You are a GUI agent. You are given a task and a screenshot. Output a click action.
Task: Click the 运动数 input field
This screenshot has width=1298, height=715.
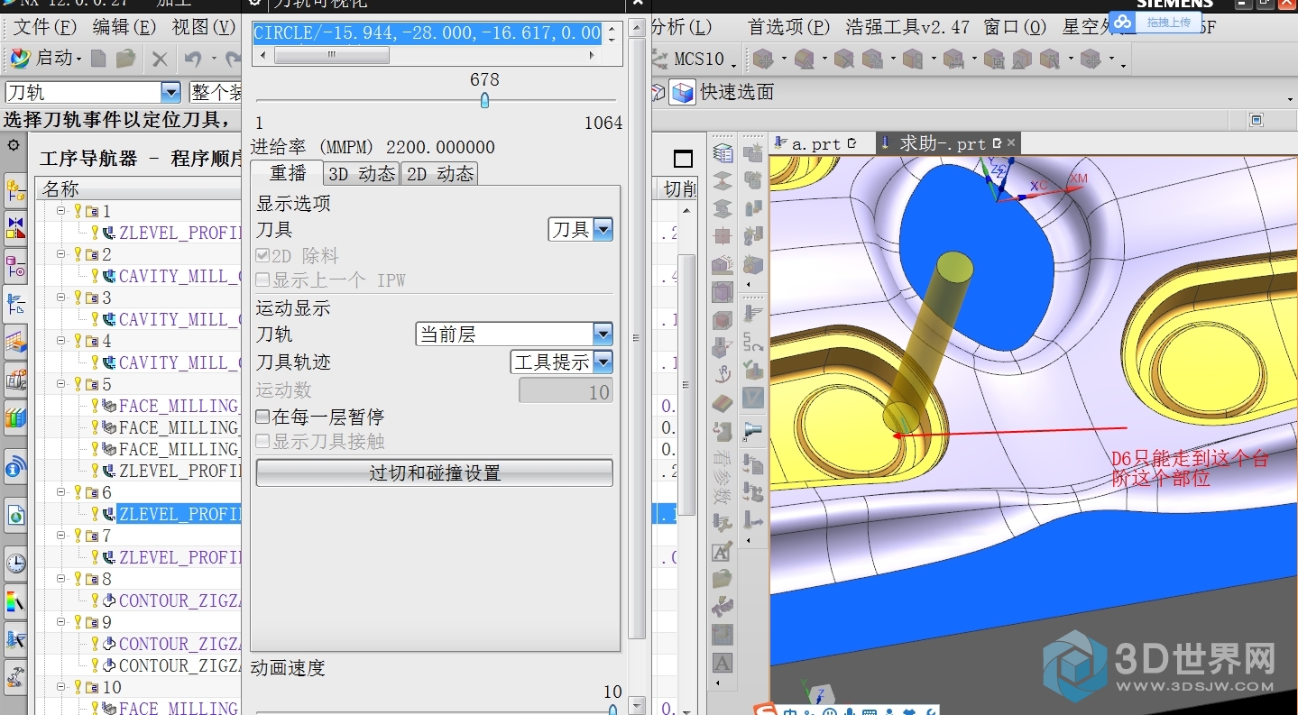coord(566,391)
